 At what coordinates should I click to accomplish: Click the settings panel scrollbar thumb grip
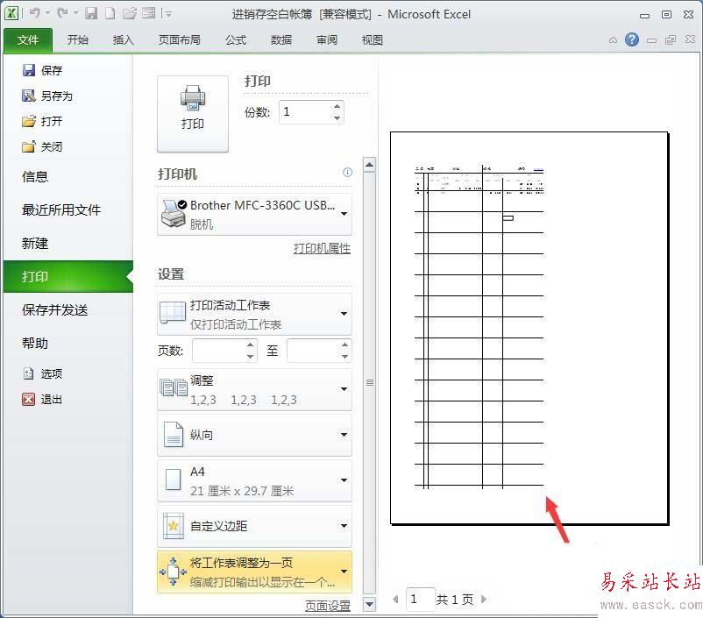(x=369, y=382)
